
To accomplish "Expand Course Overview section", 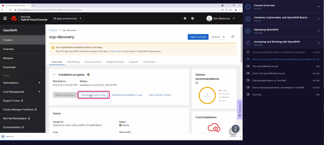I will click(x=318, y=7).
